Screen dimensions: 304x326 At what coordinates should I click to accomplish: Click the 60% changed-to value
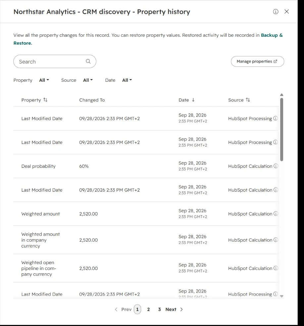coord(84,166)
